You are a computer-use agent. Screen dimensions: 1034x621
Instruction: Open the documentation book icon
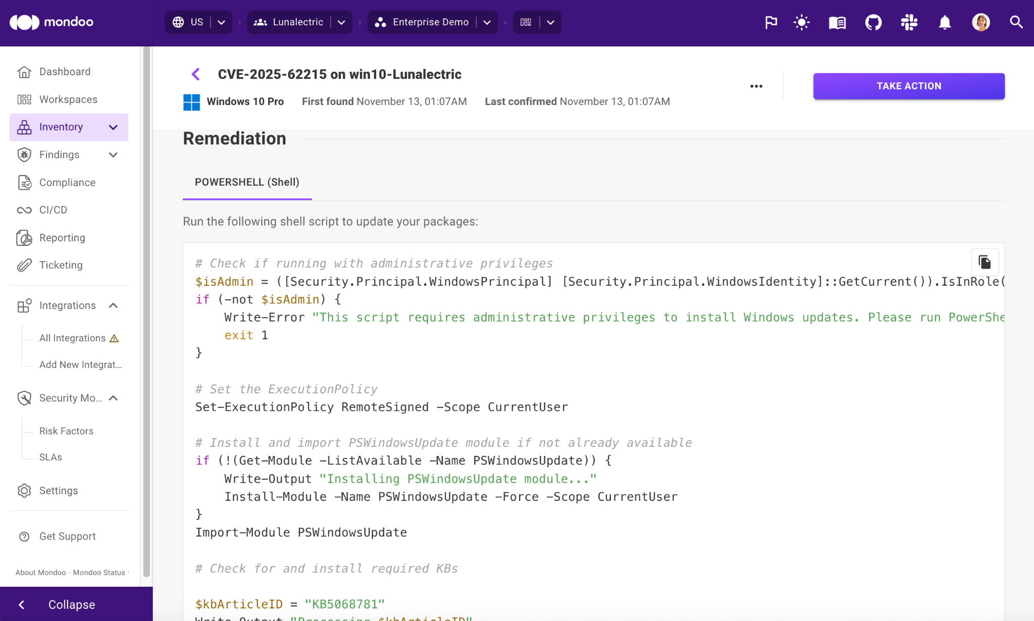[x=837, y=22]
